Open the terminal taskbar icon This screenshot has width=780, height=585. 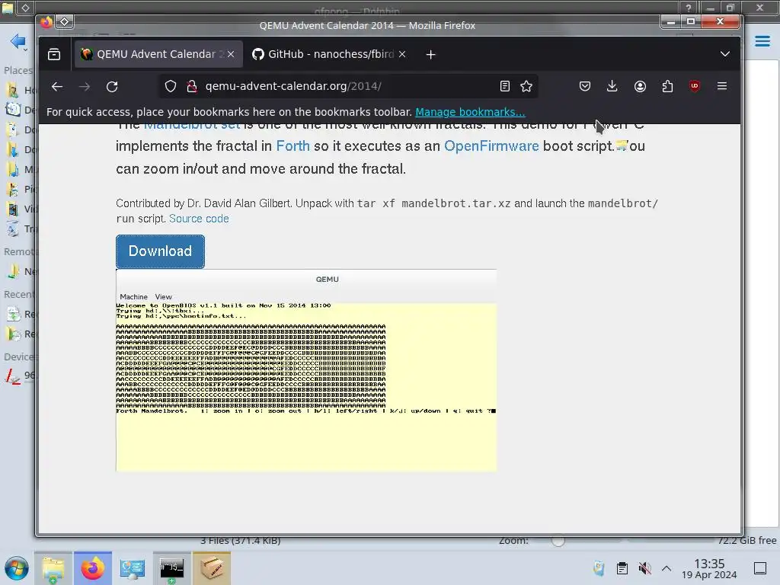coord(171,568)
